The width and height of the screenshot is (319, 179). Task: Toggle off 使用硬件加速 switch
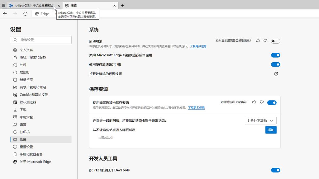(275, 64)
